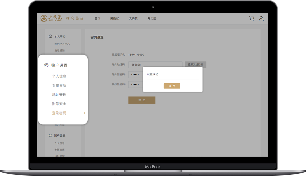306x176 pixels.
Task: Click the 输入验证码 label
Action: click(x=119, y=65)
